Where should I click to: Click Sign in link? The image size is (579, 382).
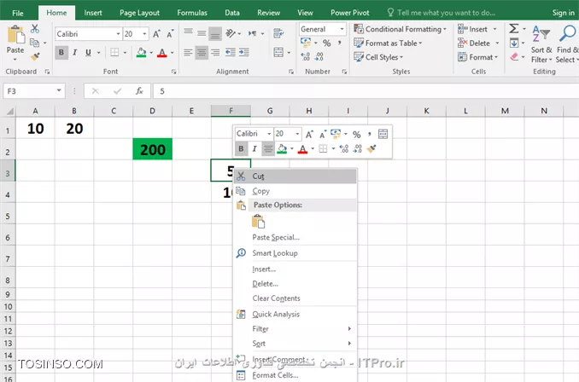(564, 13)
